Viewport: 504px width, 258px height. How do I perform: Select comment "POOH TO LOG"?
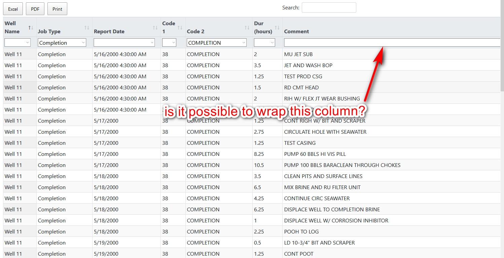(x=301, y=231)
